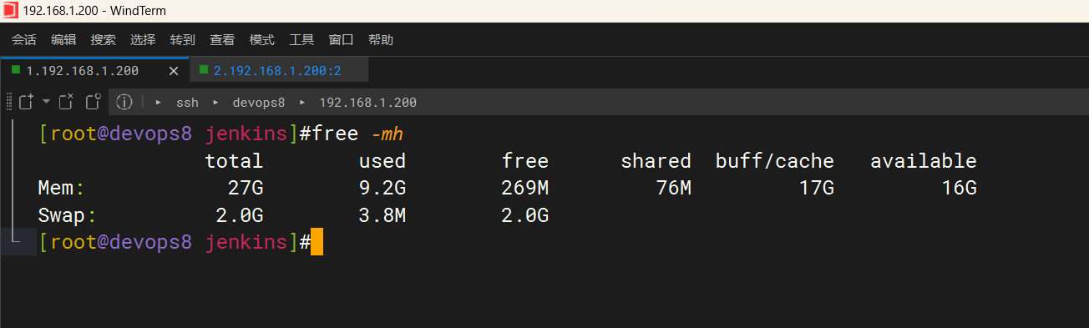Click the new session icon in toolbar
The image size is (1089, 328).
(26, 102)
